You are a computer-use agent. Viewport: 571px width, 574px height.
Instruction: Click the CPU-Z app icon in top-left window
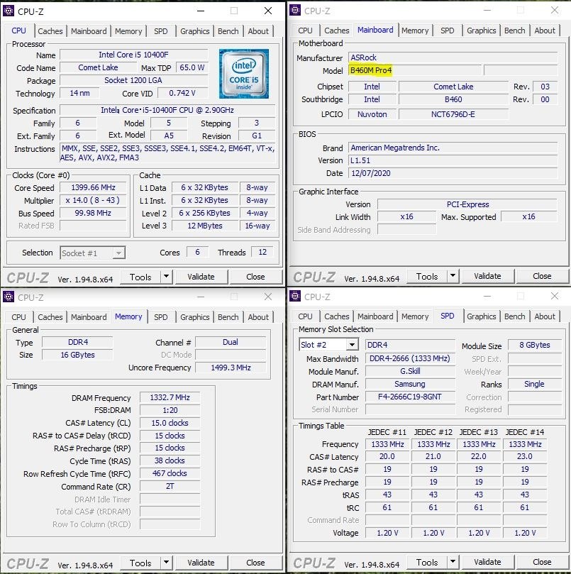9,11
